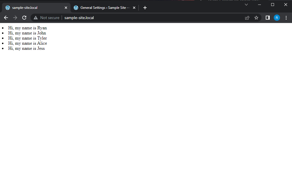Reload the sample-site.local page
This screenshot has height=190, width=292.
coord(24,18)
